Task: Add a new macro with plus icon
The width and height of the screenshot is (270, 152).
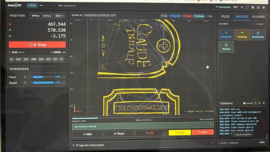Action: tap(253, 24)
